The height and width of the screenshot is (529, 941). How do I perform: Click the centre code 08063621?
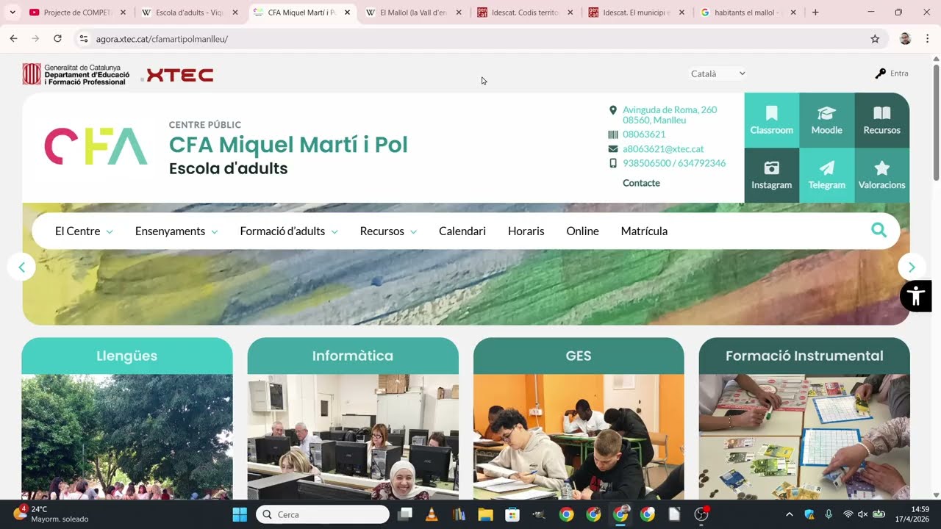(x=644, y=134)
